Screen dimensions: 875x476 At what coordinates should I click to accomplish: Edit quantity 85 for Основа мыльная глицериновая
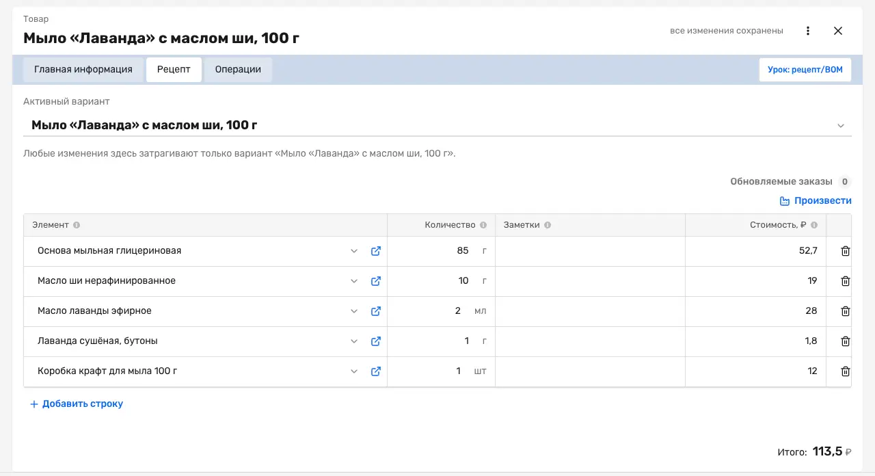tap(441, 251)
